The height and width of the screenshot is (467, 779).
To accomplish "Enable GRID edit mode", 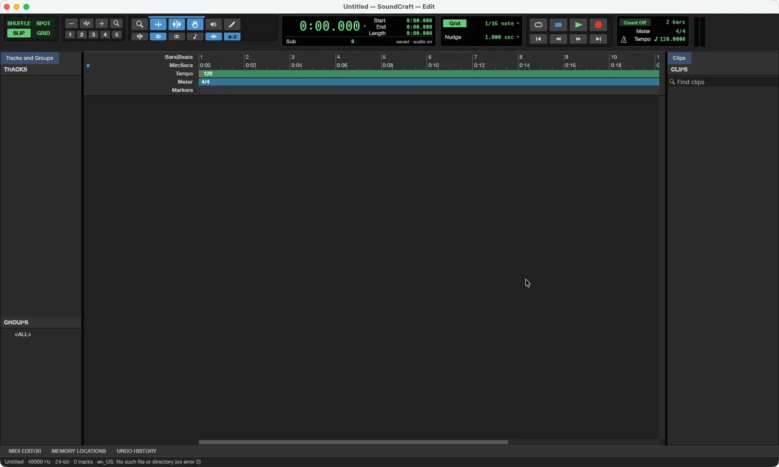I will tap(43, 33).
